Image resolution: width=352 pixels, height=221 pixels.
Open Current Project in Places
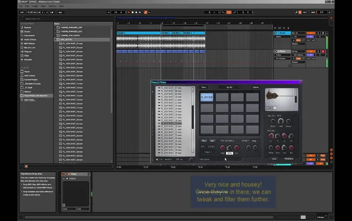(x=30, y=80)
